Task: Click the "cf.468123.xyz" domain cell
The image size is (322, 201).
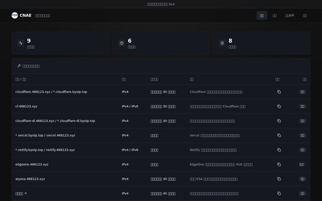Action: point(26,106)
